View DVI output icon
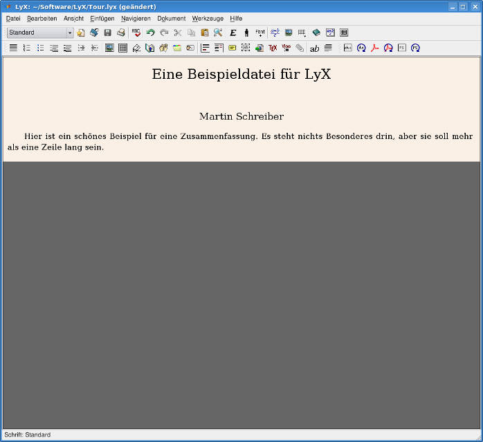483x442 pixels. (x=348, y=48)
